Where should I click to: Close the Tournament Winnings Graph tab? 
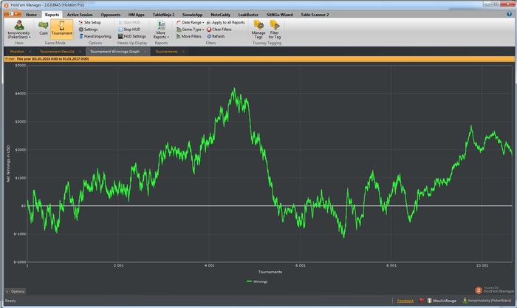tap(146, 52)
